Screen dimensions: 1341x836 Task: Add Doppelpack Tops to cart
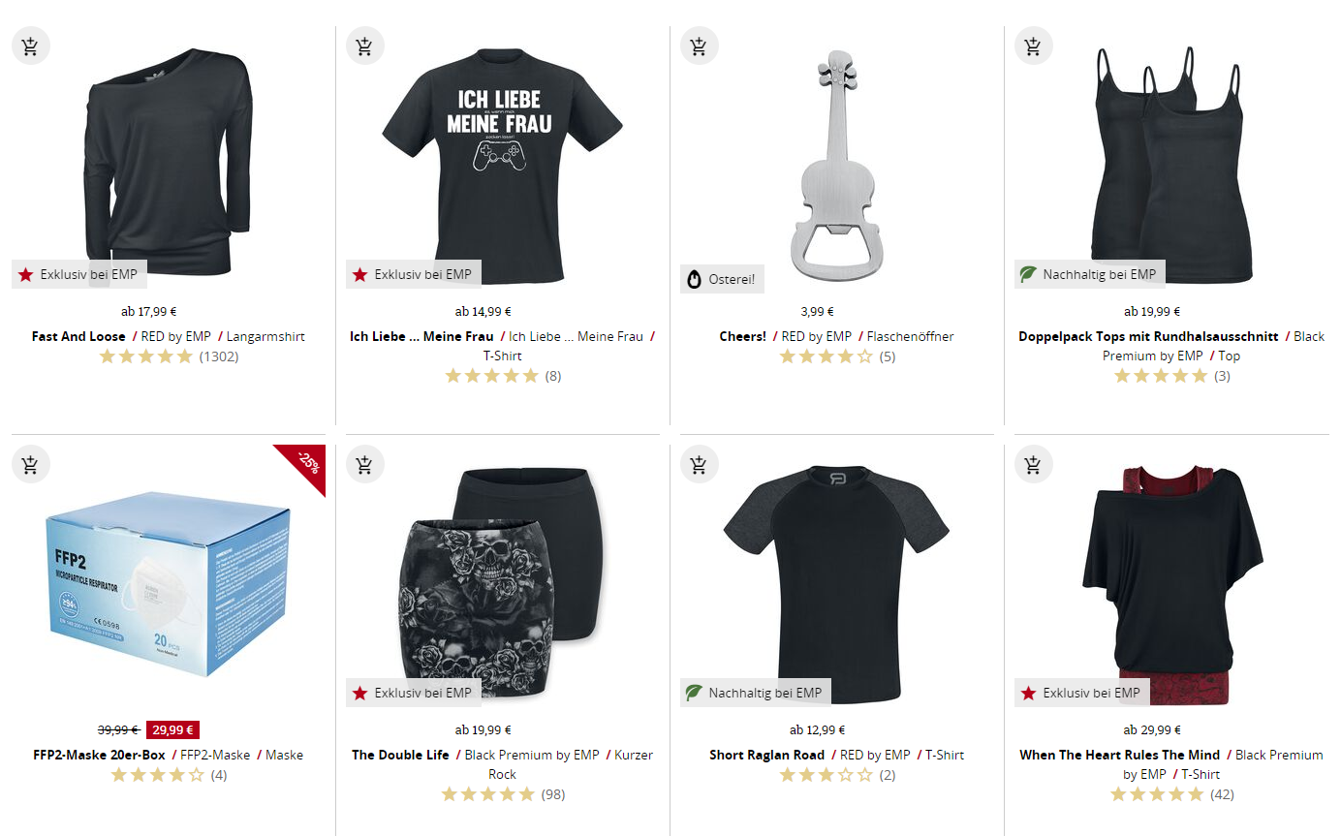pos(1033,46)
